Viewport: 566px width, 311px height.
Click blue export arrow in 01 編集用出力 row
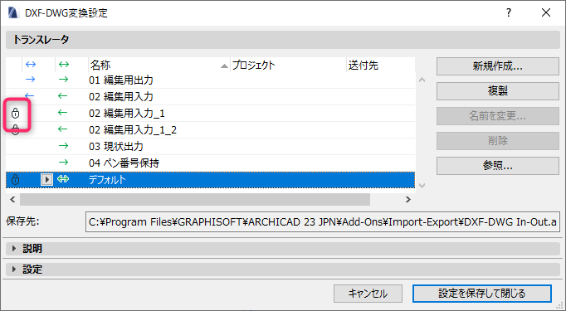point(31,80)
